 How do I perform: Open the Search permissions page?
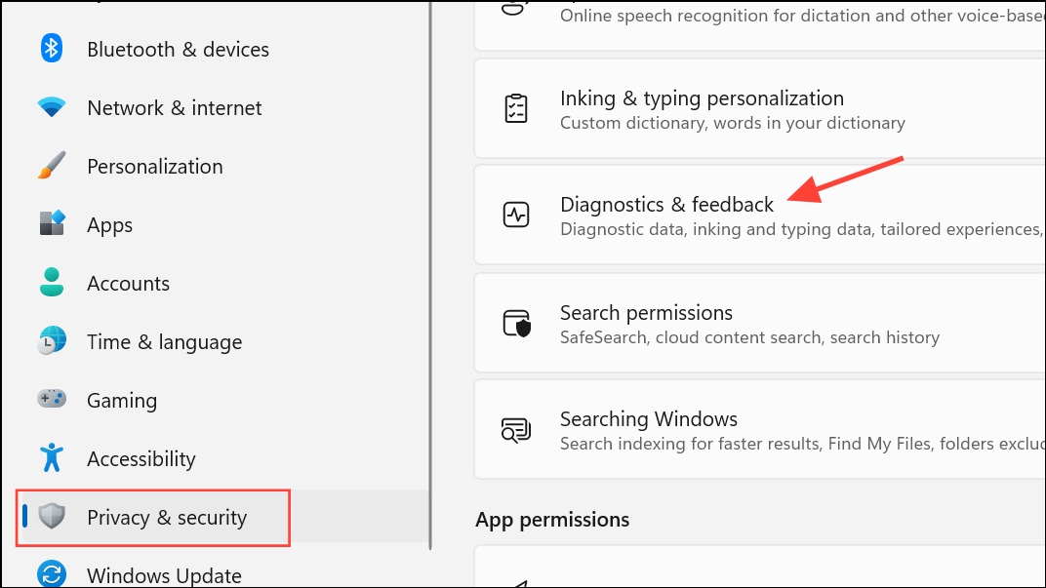click(760, 323)
